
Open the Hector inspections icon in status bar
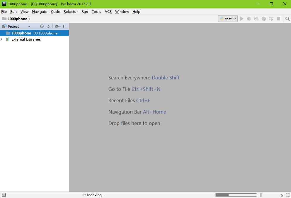click(288, 195)
